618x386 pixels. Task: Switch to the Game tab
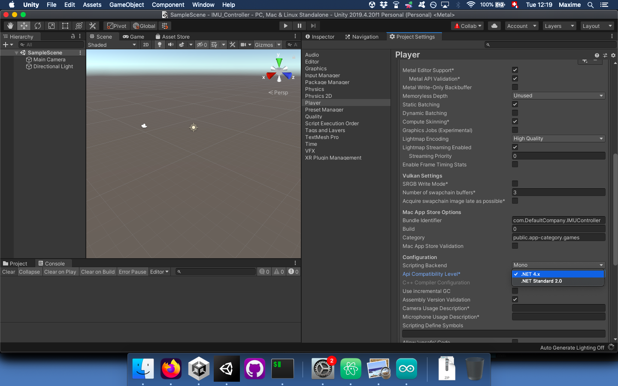133,37
